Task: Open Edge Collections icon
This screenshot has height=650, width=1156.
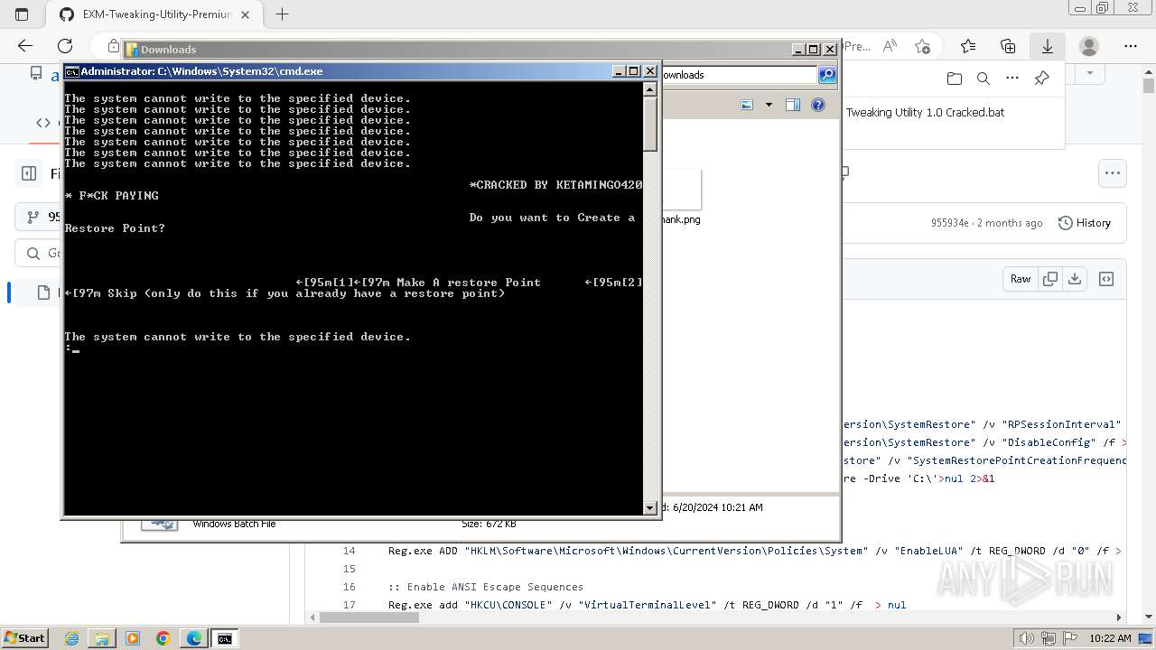Action: coord(1008,46)
